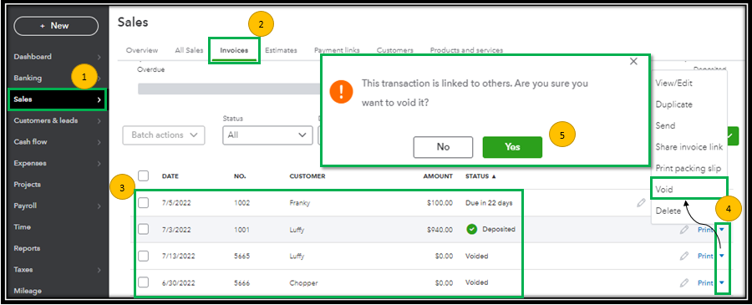Screen dimensions: 752x305
Task: Open Reports in the sidebar
Action: (x=27, y=248)
